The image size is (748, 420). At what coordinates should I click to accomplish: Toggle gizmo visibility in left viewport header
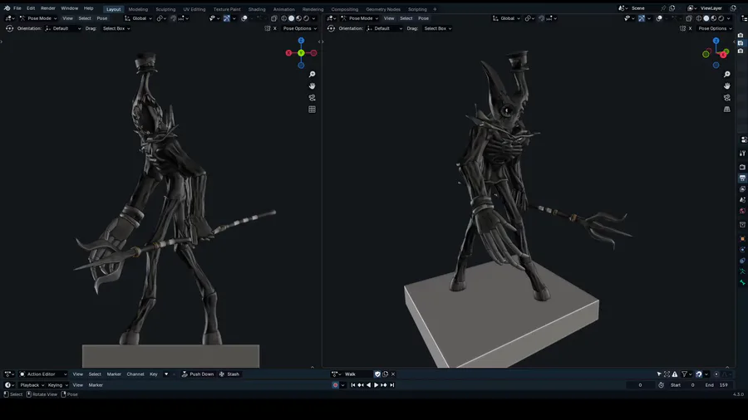point(227,18)
